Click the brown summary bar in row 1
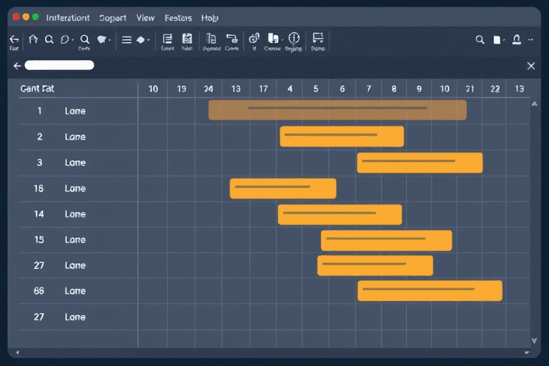Image resolution: width=549 pixels, height=366 pixels. pos(337,110)
